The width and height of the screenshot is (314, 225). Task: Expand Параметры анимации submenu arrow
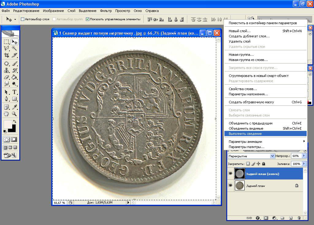[304, 141]
